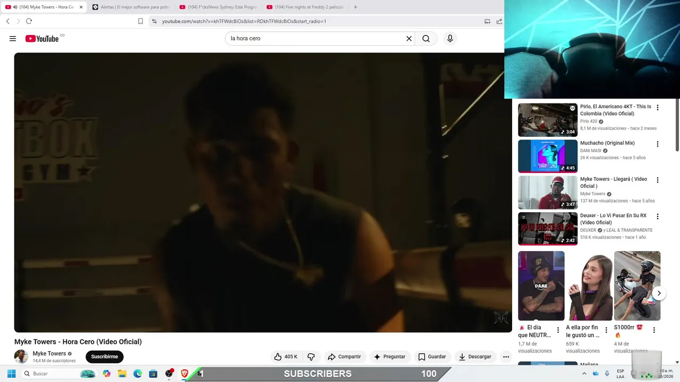Open options menu for Pirlo 'This Is Colombia'

tap(658, 108)
